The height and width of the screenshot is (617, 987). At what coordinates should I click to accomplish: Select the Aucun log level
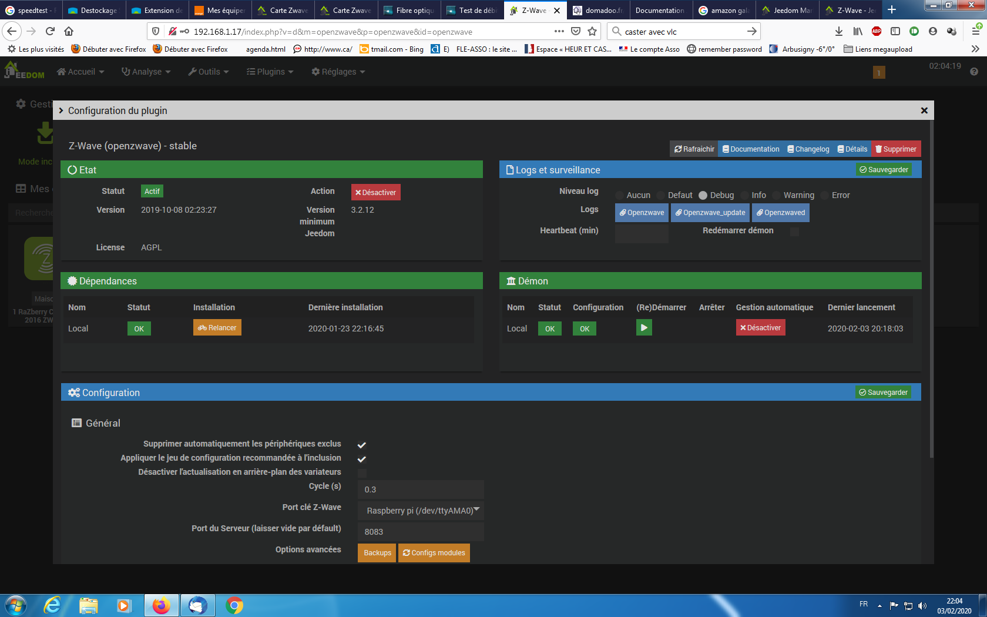(x=619, y=195)
